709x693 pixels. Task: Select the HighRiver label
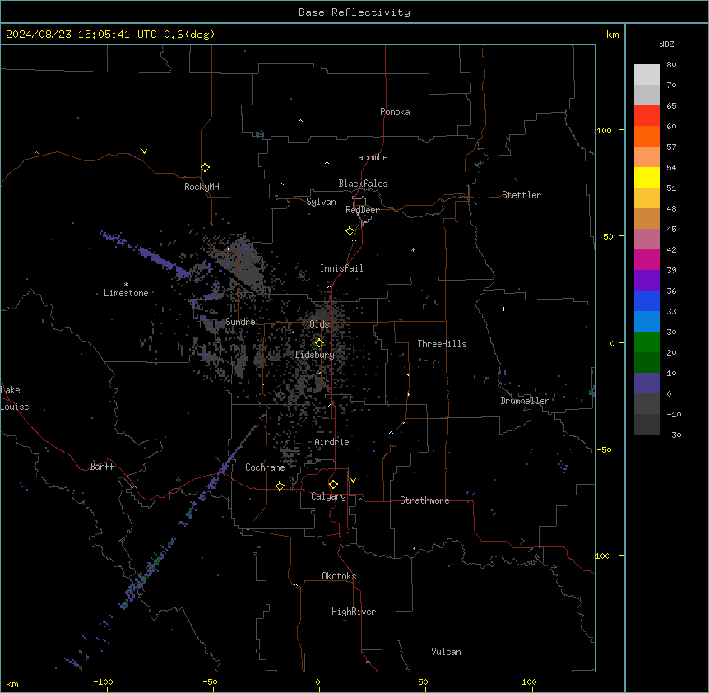click(x=354, y=612)
